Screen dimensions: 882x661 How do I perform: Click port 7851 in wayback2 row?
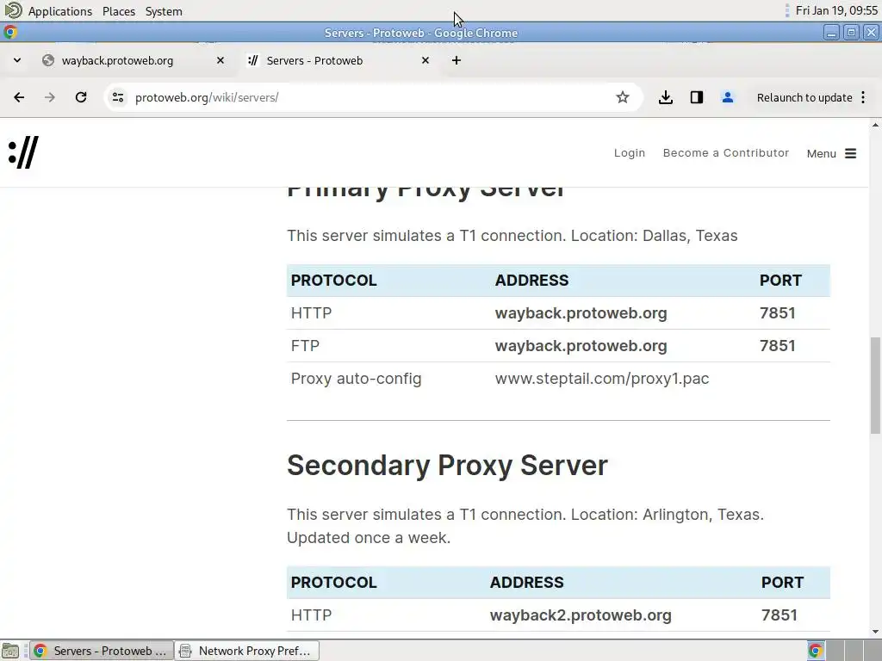pyautogui.click(x=779, y=615)
